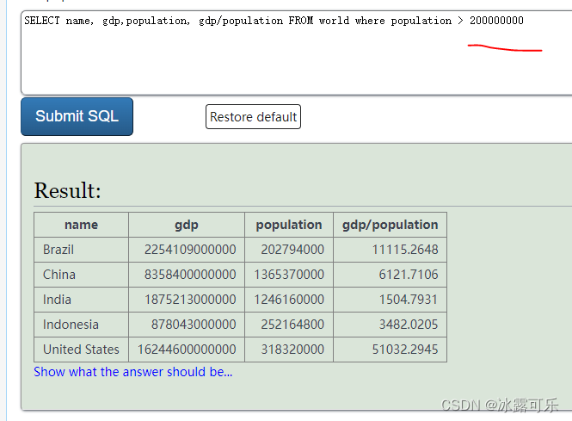Click Brazil's gdp value 2254109000000
Image resolution: width=572 pixels, height=421 pixels.
click(x=190, y=250)
